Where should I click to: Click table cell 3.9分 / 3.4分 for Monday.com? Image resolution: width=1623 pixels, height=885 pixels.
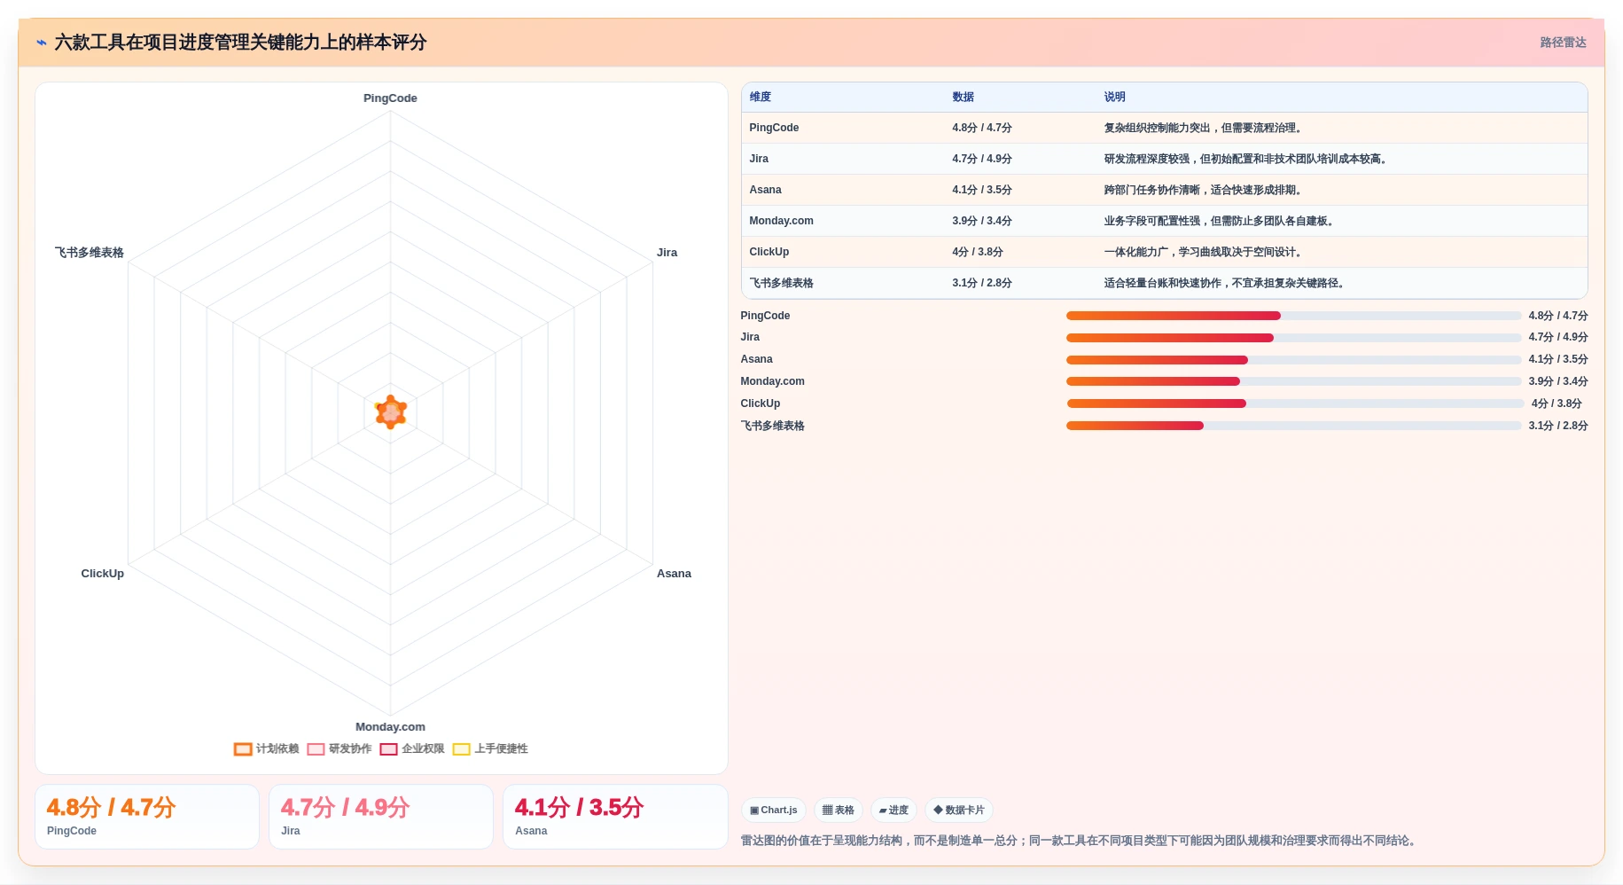982,221
